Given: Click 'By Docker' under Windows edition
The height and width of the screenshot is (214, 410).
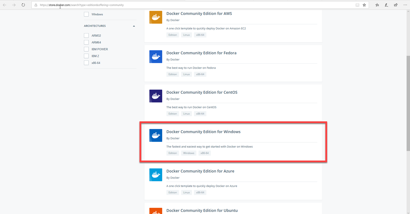Looking at the screenshot, I should pyautogui.click(x=173, y=138).
